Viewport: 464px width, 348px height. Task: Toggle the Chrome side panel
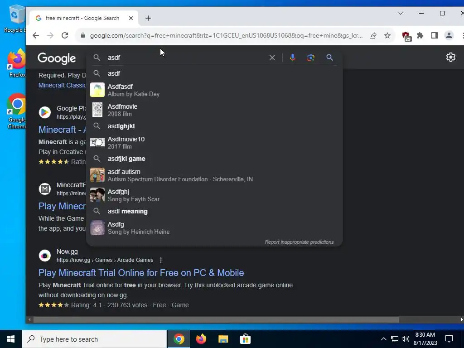(435, 35)
